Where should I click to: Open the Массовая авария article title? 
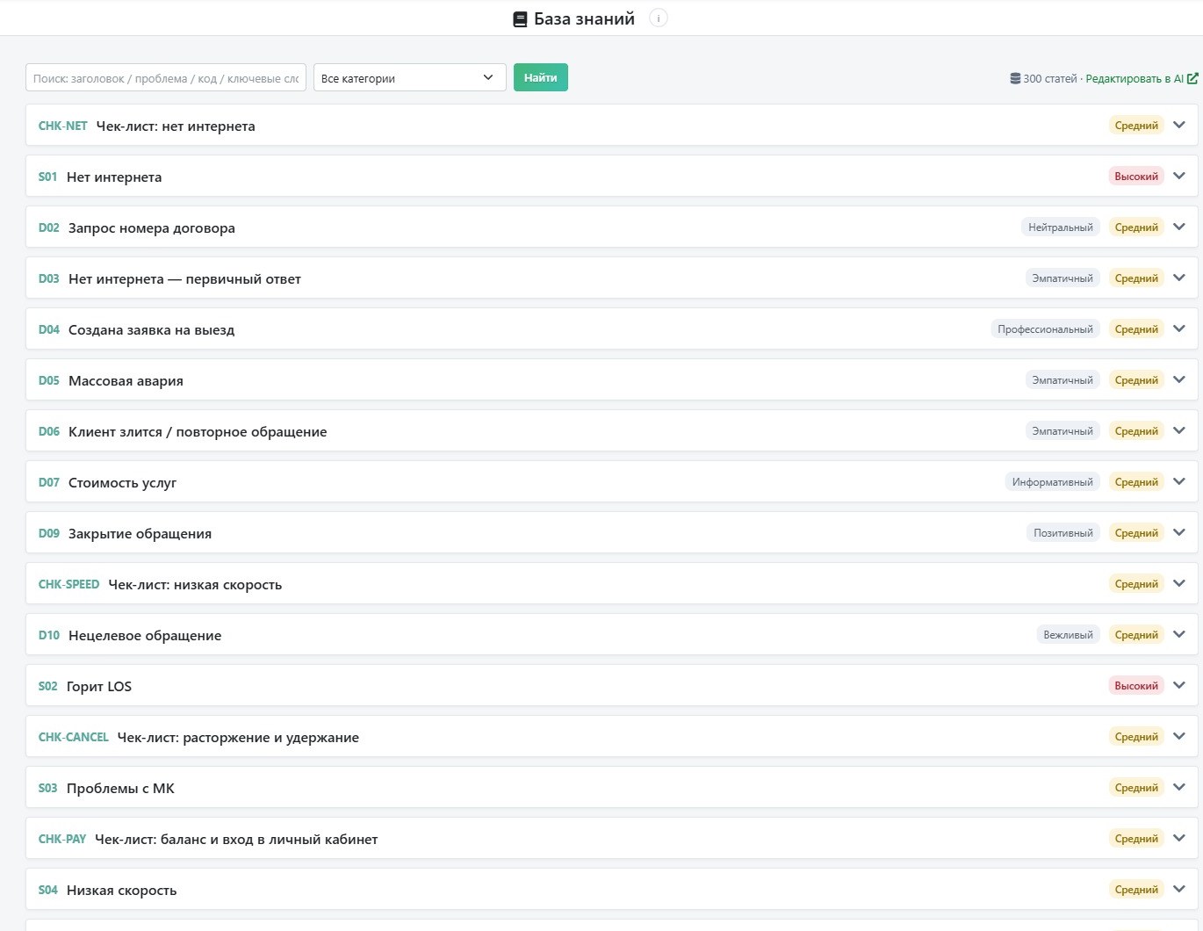[126, 380]
